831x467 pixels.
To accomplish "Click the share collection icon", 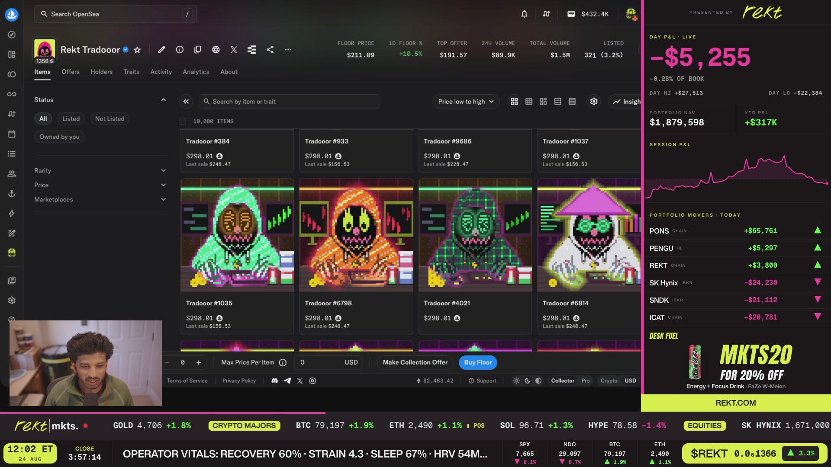I will 270,50.
